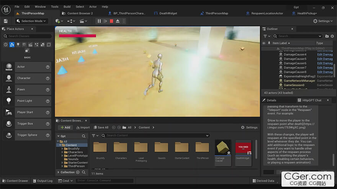Image resolution: width=337 pixels, height=189 pixels.
Task: Expand the Brushify folder in the tree
Action: [62, 149]
